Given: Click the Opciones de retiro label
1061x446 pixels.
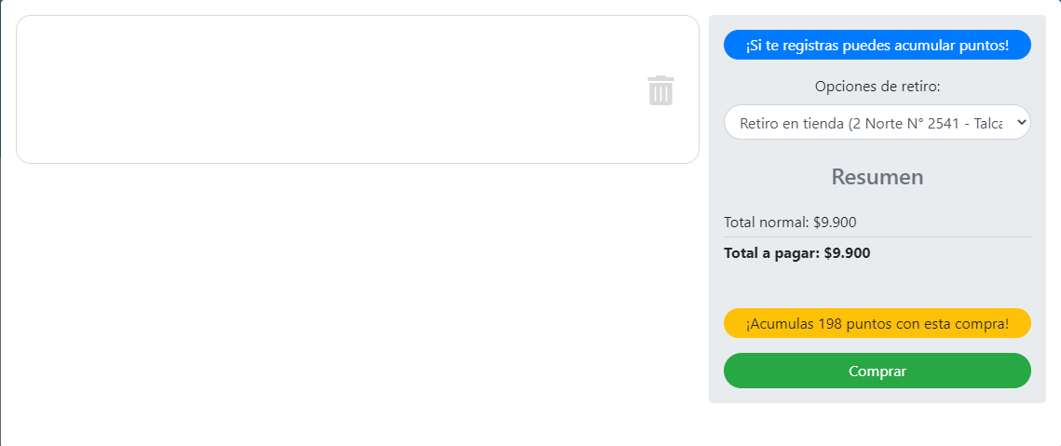Looking at the screenshot, I should click(877, 87).
